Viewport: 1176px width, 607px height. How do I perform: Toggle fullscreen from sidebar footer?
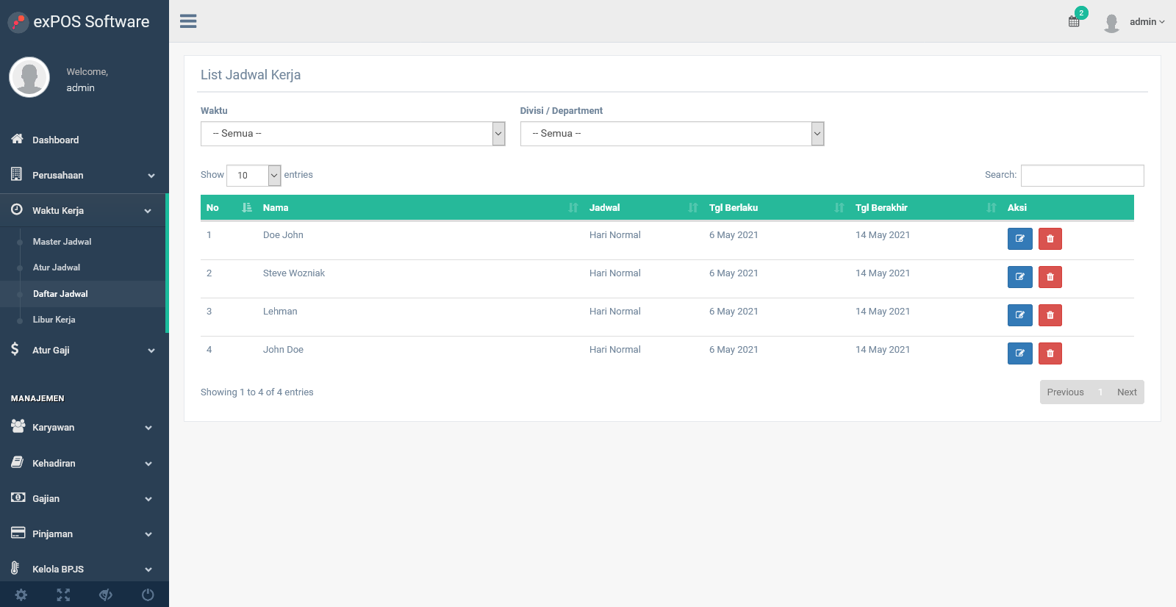pyautogui.click(x=63, y=595)
